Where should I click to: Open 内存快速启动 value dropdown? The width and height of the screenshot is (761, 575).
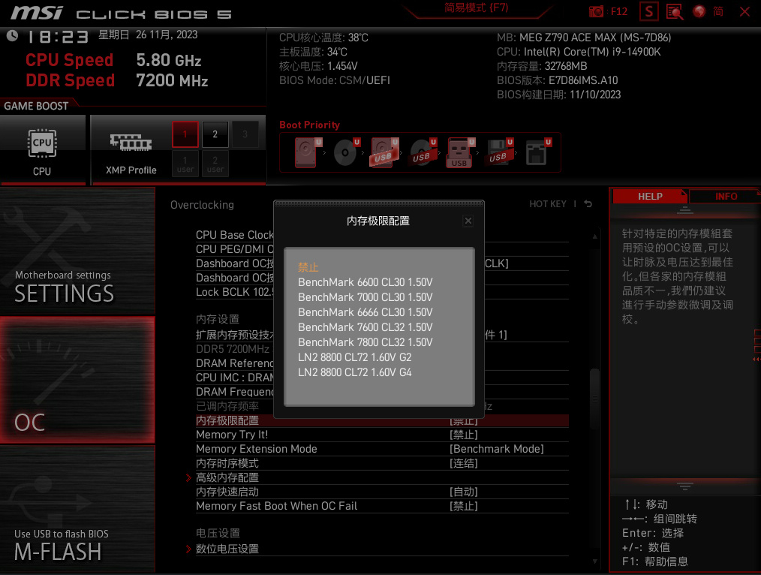click(464, 492)
